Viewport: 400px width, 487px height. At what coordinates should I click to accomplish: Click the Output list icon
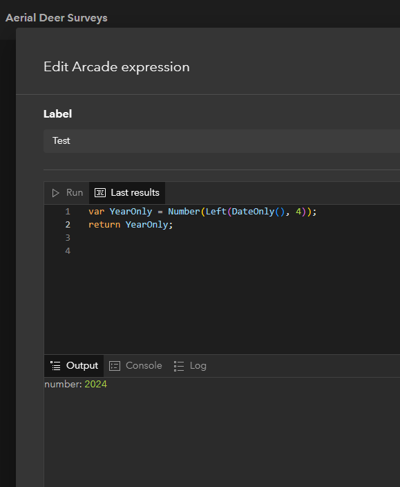[x=55, y=366]
